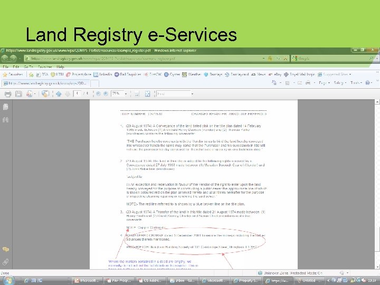The image size is (380, 285).
Task: Open the comments sidebar icon
Action: (x=6, y=249)
